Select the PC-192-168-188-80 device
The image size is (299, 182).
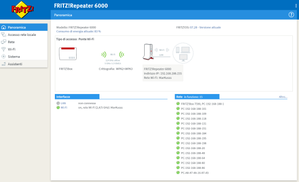point(193,163)
